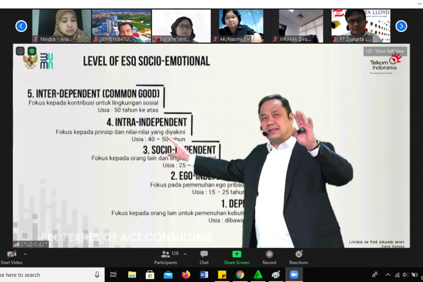This screenshot has height=282, width=423.
Task: Open Google Chrome from the taskbar
Action: (240, 275)
